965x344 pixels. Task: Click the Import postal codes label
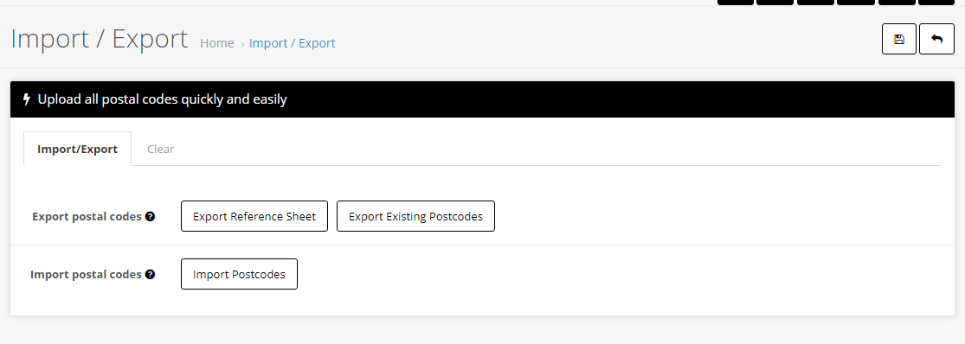click(x=87, y=274)
